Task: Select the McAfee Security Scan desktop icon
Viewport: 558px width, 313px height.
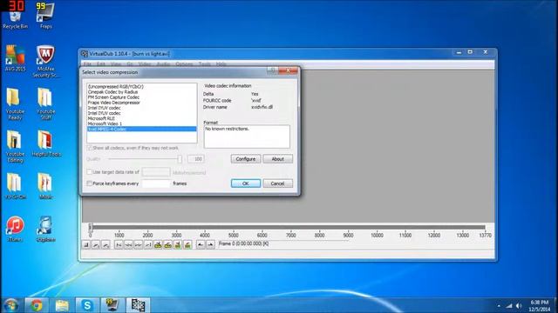Action: 45,62
